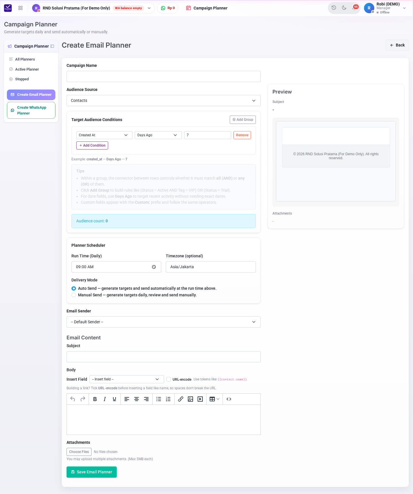Image resolution: width=413 pixels, height=494 pixels.
Task: Toggle bold formatting
Action: (x=95, y=399)
